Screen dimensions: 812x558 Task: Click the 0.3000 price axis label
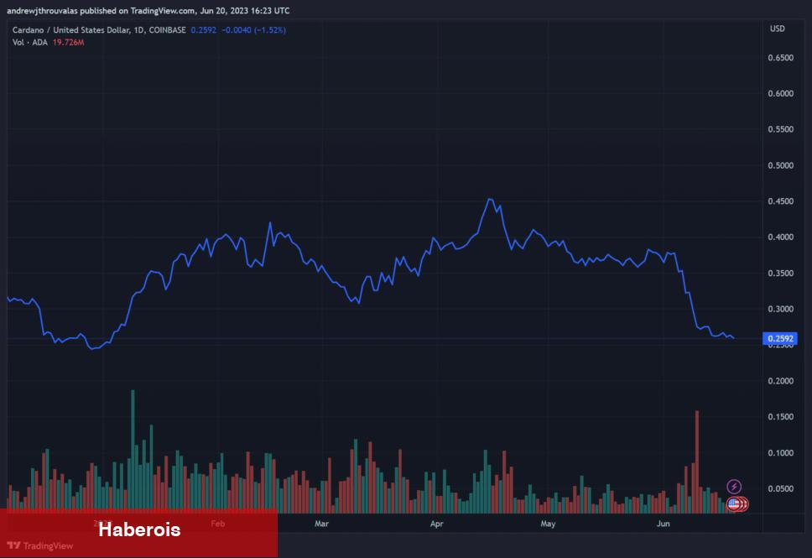pos(780,310)
